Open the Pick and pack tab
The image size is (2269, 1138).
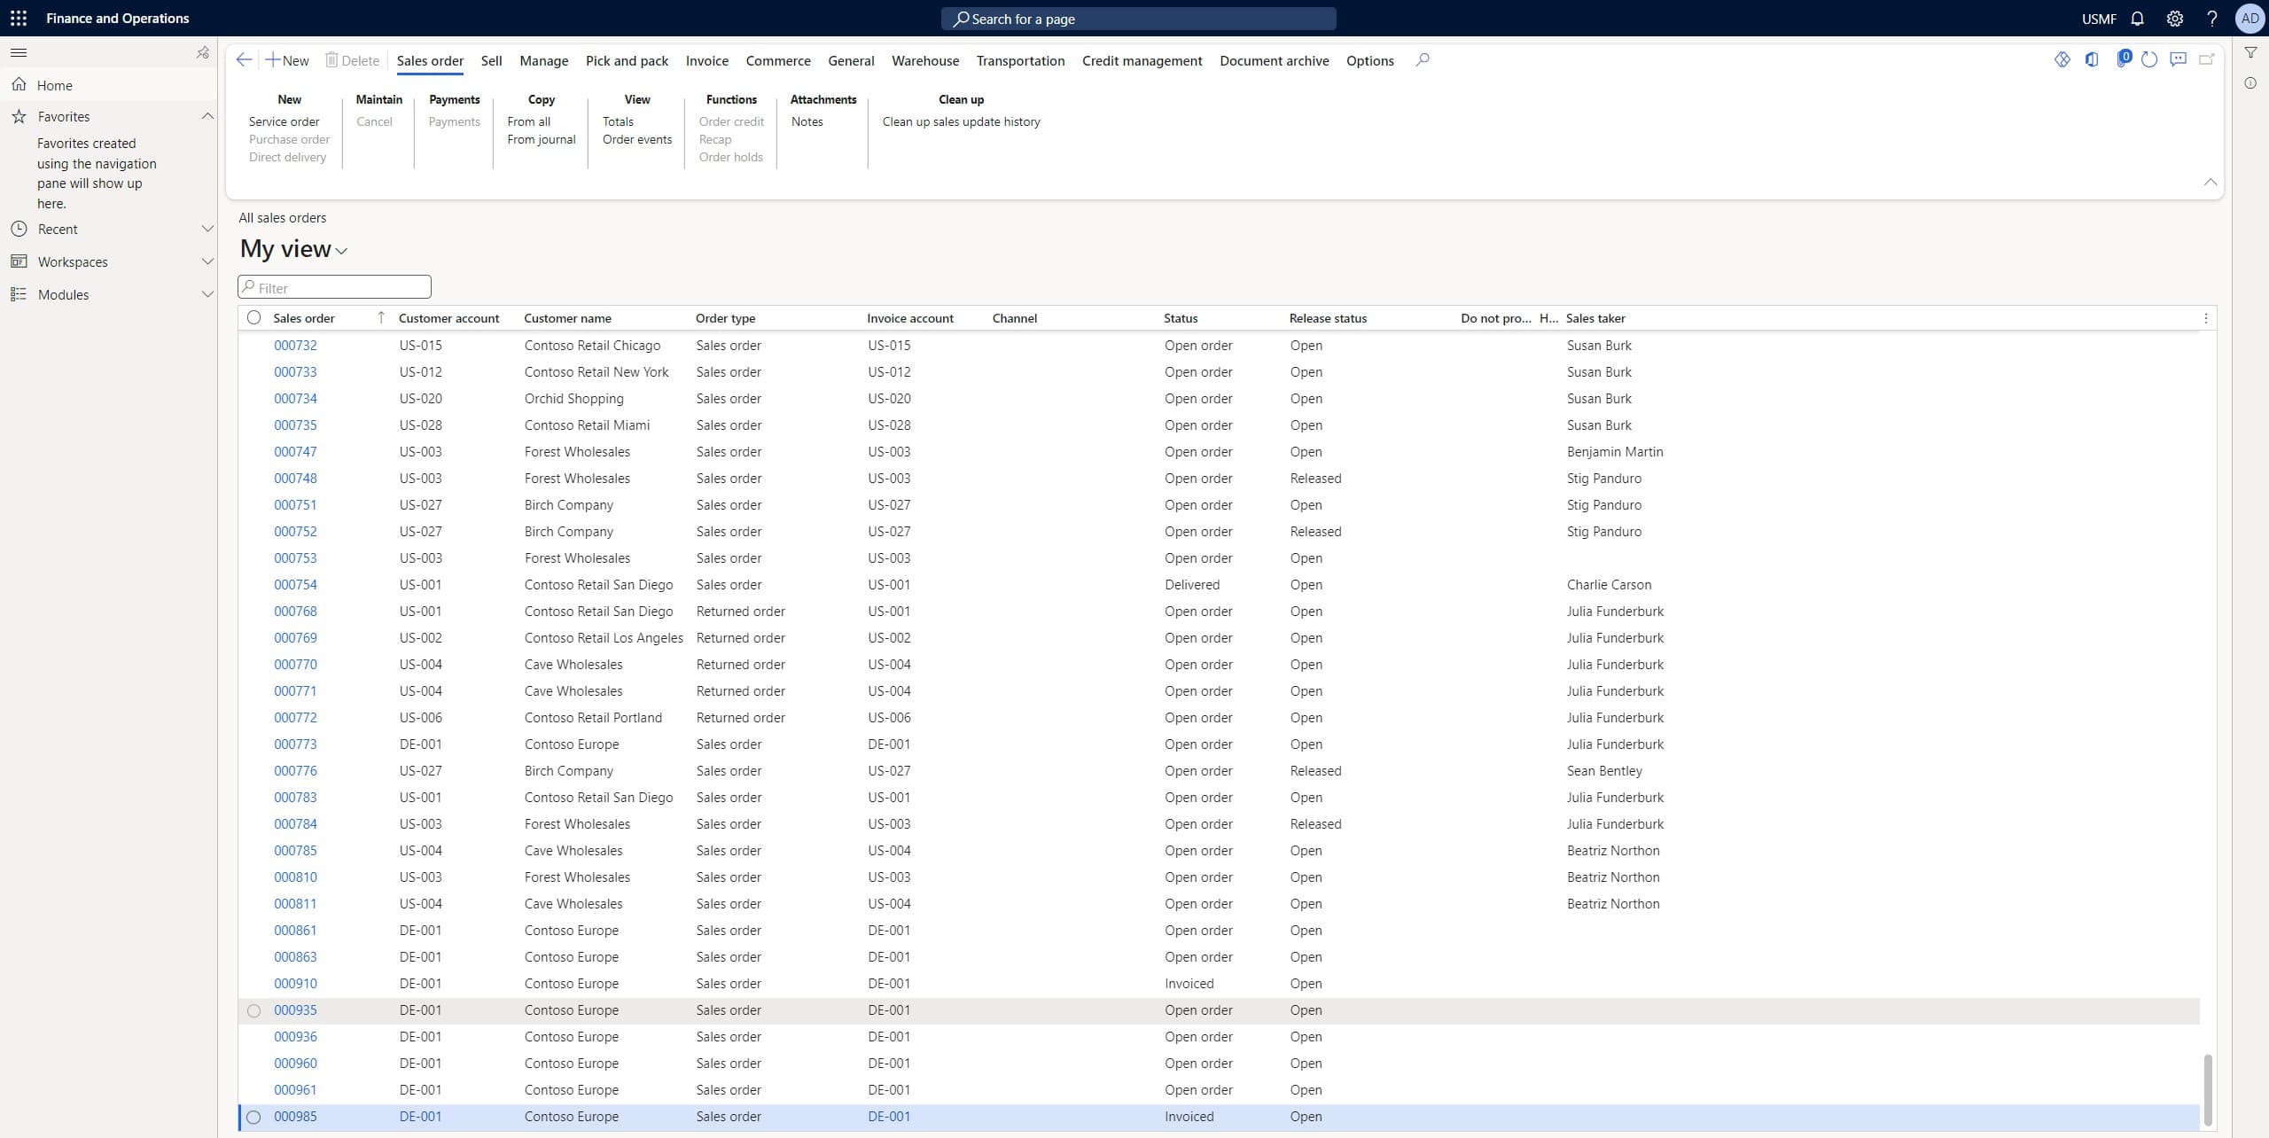click(x=627, y=60)
